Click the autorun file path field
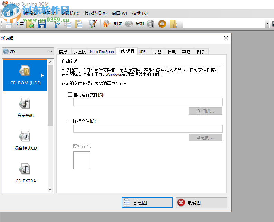274x222 pixels. tap(148, 102)
